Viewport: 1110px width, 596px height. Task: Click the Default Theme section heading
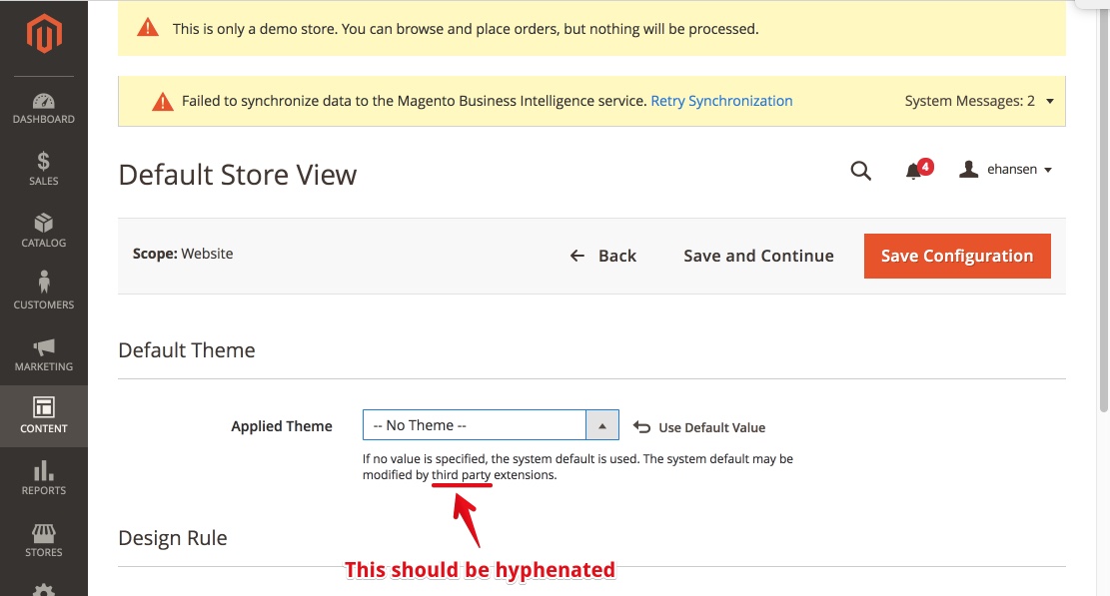point(186,350)
